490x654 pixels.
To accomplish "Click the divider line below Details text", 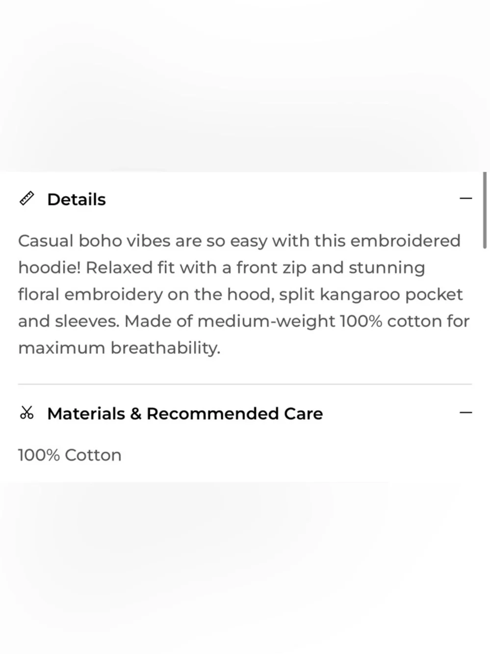I will (x=245, y=384).
